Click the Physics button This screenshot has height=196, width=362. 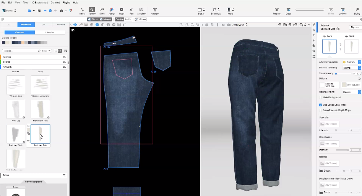pyautogui.click(x=355, y=28)
